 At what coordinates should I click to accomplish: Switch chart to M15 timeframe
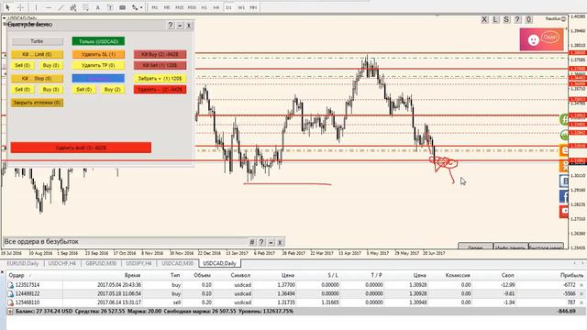pyautogui.click(x=180, y=7)
